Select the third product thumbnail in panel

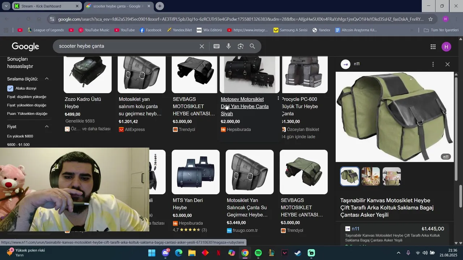coord(392,176)
